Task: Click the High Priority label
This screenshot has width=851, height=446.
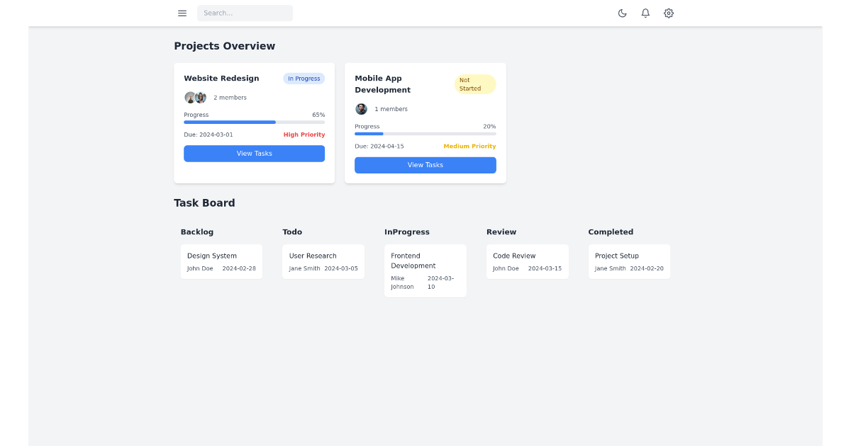Action: click(304, 134)
